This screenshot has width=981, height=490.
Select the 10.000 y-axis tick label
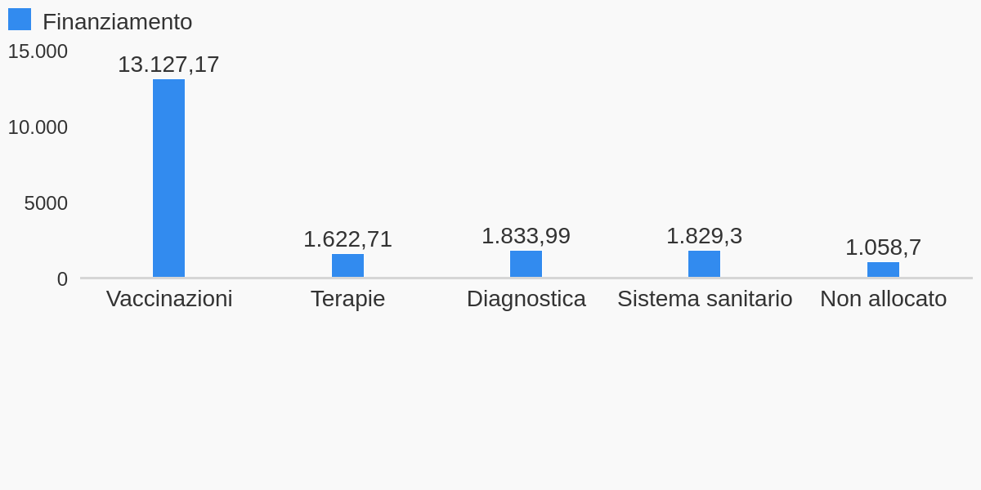[x=38, y=127]
